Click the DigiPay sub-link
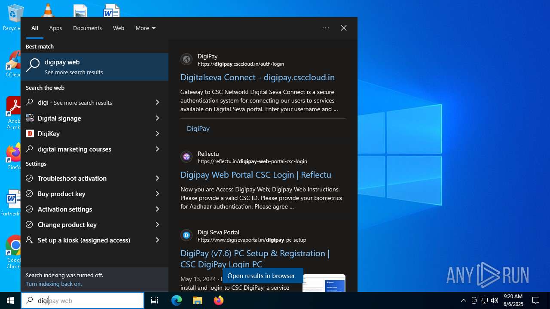Screen dimensions: 550x309 coord(198,128)
